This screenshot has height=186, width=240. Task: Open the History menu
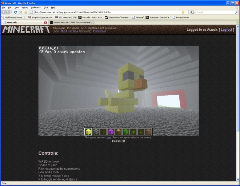25,7
